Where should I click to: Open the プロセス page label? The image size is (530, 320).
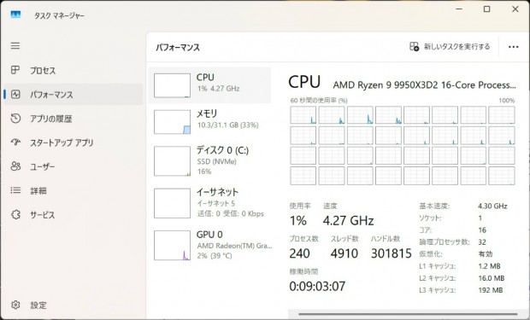click(x=43, y=71)
